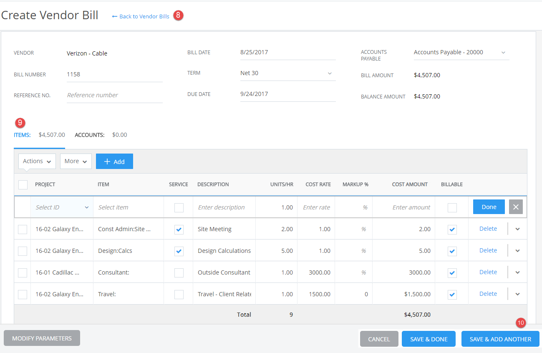Click the Project column header
Viewport: 542px width, 353px height.
point(45,184)
